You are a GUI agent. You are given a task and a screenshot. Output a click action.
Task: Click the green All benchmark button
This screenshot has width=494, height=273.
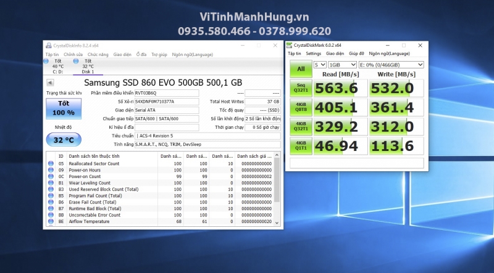point(301,68)
